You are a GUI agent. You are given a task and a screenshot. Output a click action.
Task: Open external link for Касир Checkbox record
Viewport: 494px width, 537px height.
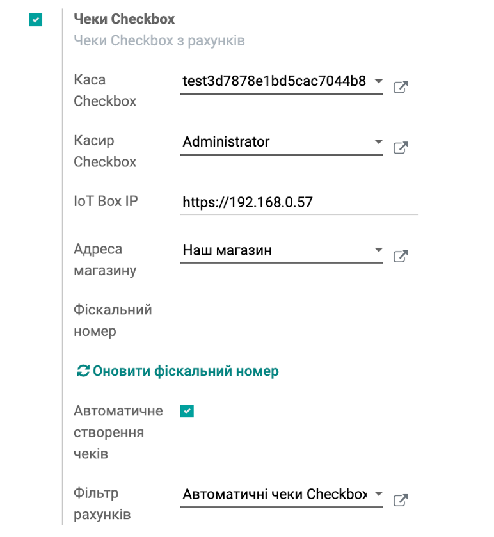400,148
